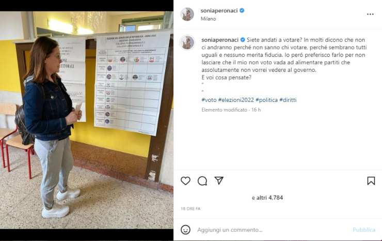Share post with paper plane icon

click(219, 180)
